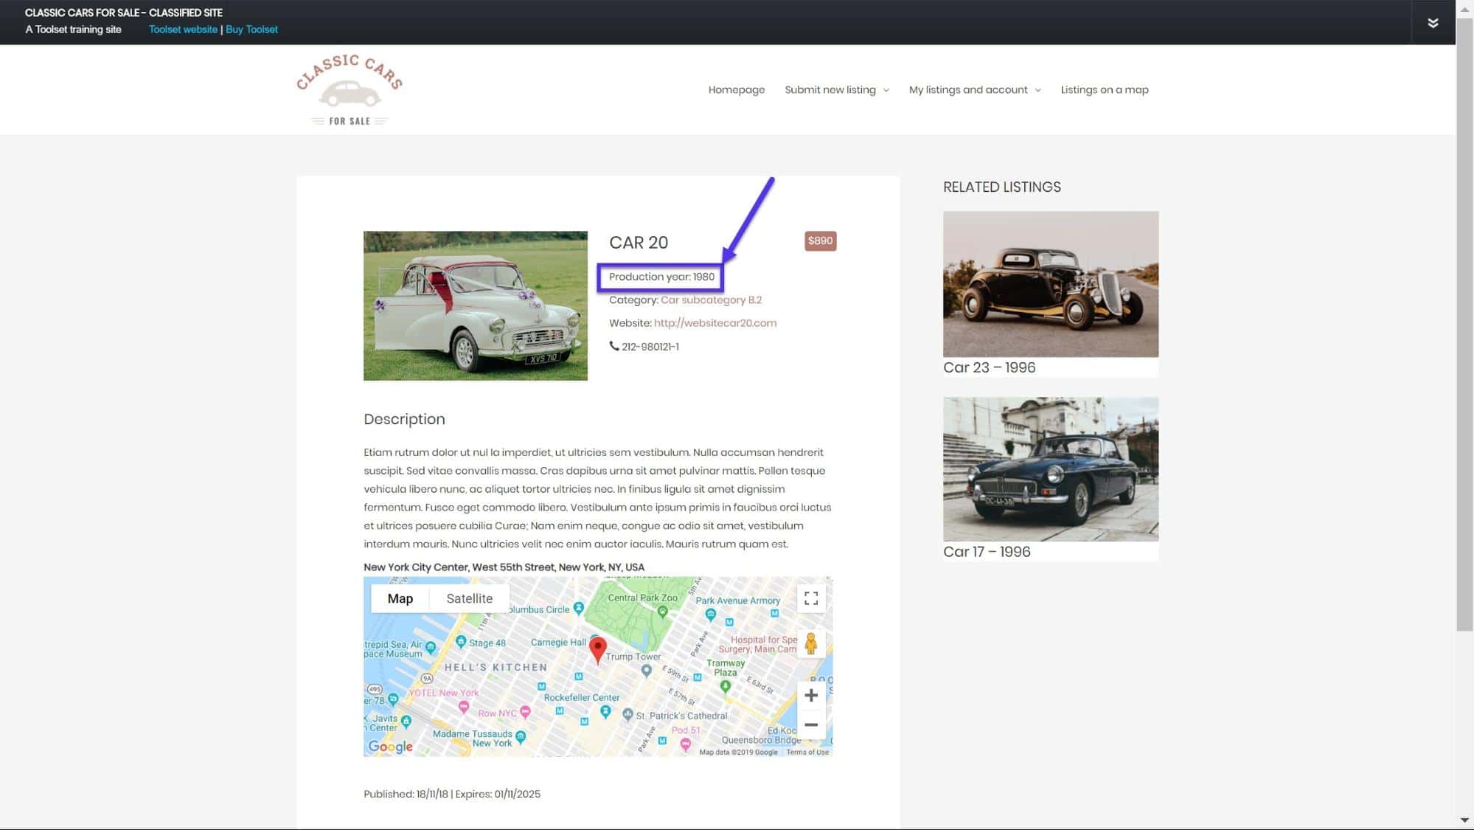Open Listings on a map menu item
The image size is (1474, 830).
point(1104,89)
